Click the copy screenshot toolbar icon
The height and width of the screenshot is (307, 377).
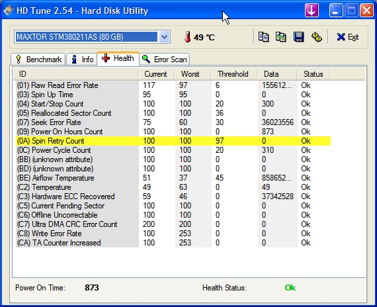[x=281, y=37]
